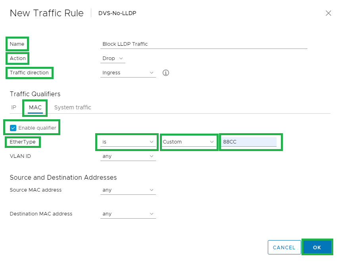Expand the VLAN ID dropdown
The image size is (340, 262).
[128, 156]
